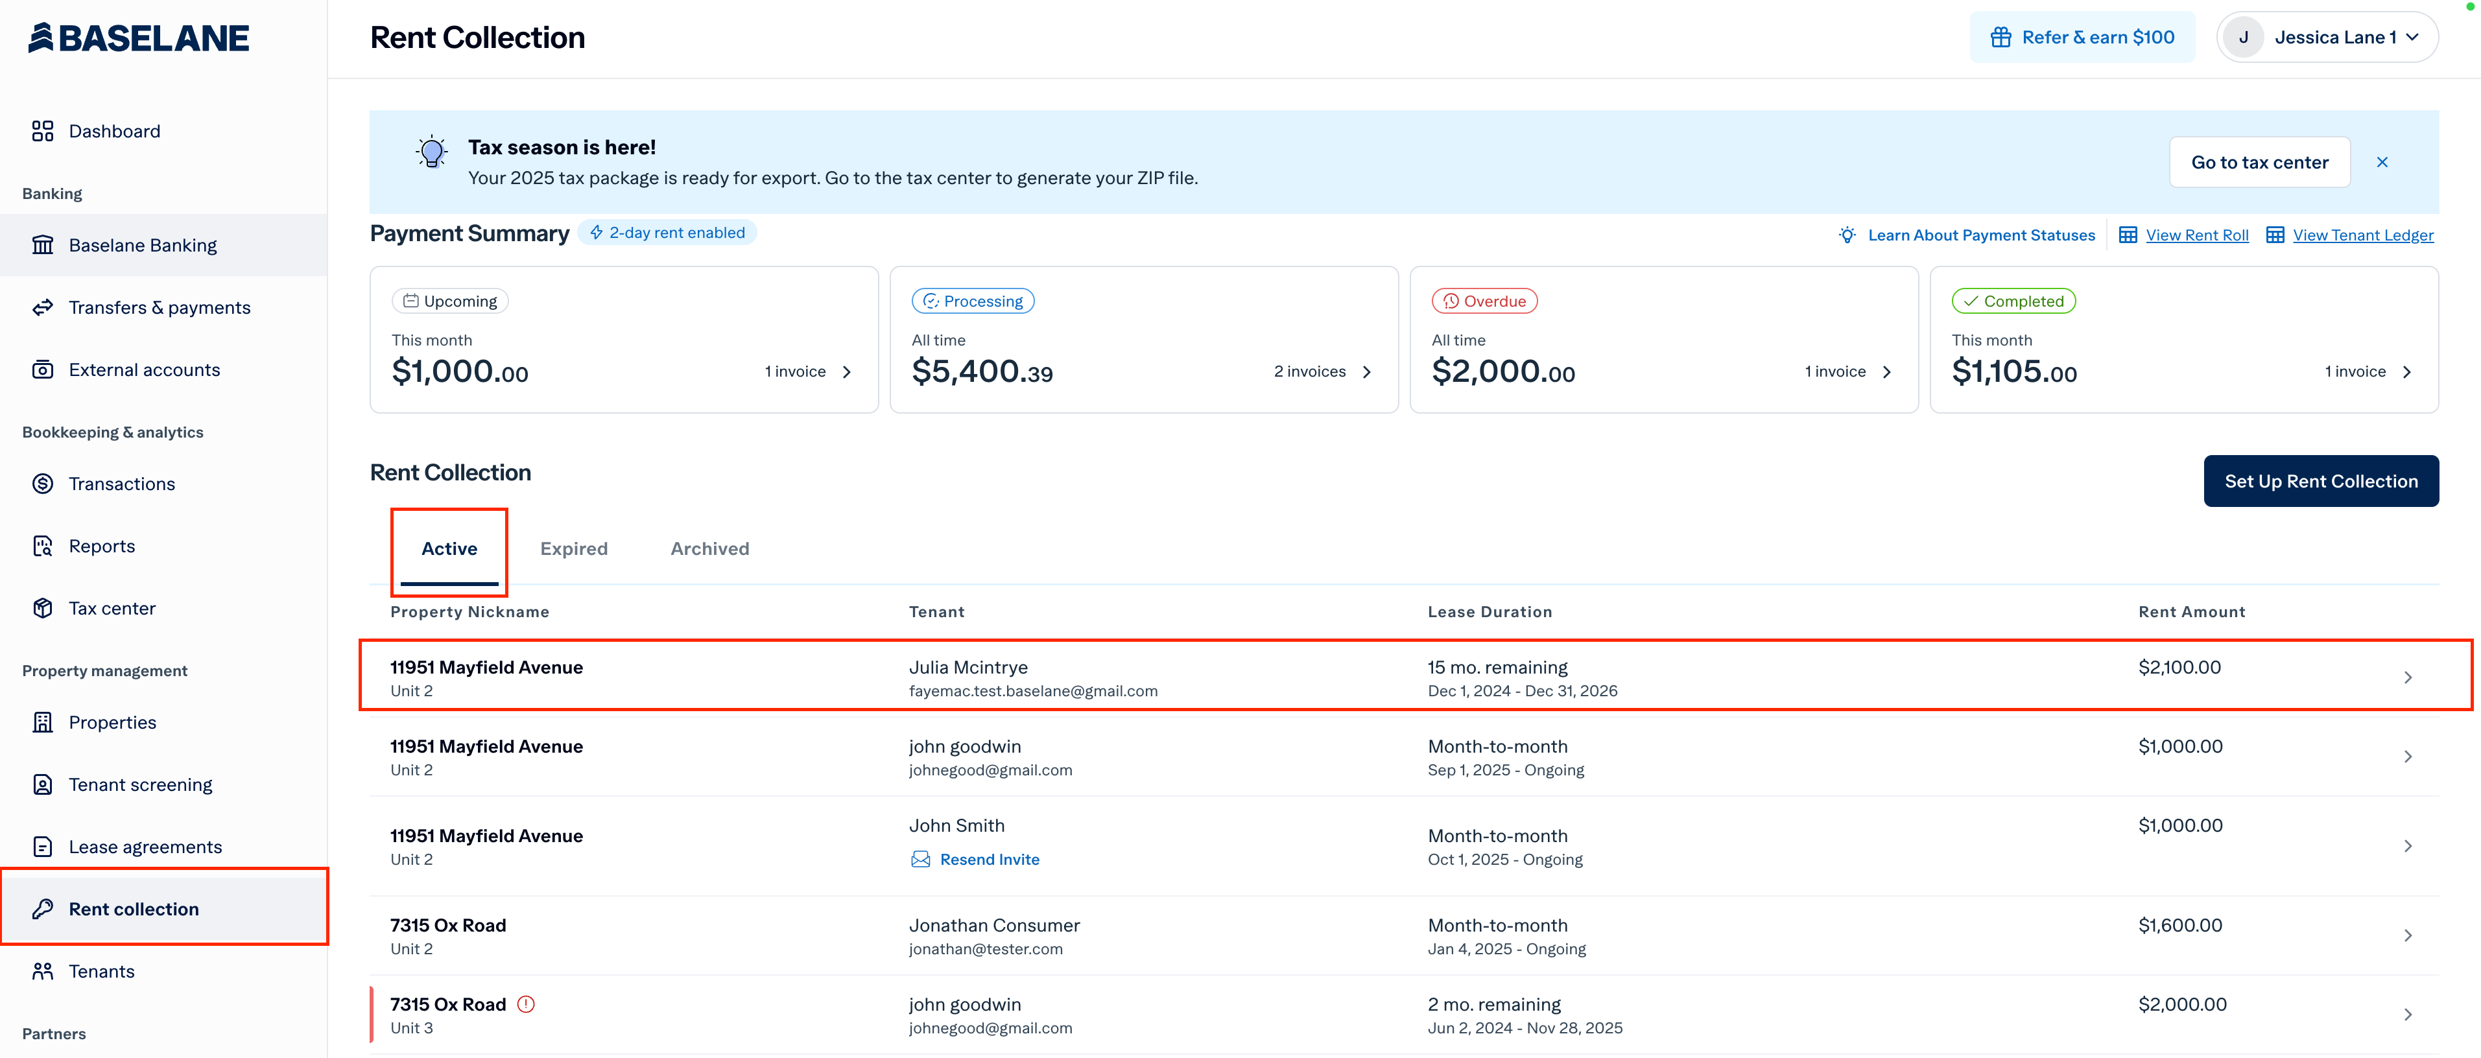Expand the Processing 2 invoices chevron
The image size is (2481, 1058).
click(x=1367, y=371)
